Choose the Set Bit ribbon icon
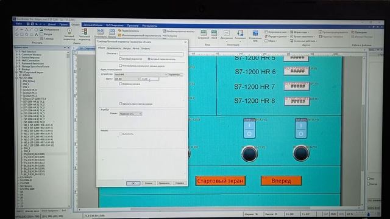This screenshot has width=390, height=219. coord(100,32)
